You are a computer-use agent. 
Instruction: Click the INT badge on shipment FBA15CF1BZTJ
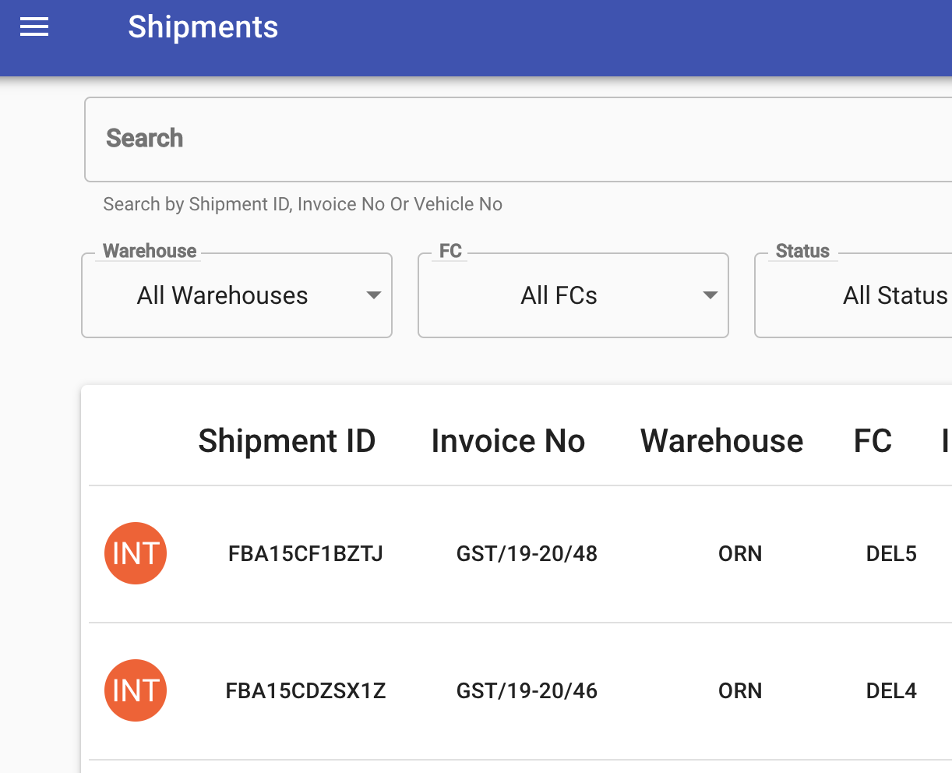[136, 553]
